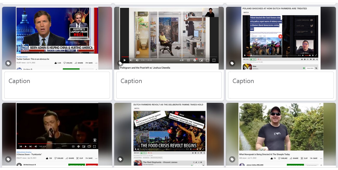Click the fullscreen icon in the Politigram video
The image size is (338, 170).
(214, 60)
